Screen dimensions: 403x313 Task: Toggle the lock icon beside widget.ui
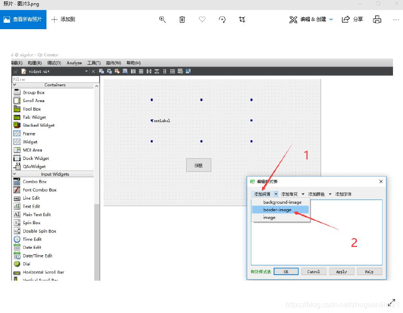pos(15,71)
